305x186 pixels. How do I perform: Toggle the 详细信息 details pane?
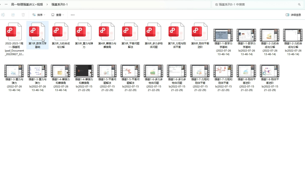click(x=293, y=15)
